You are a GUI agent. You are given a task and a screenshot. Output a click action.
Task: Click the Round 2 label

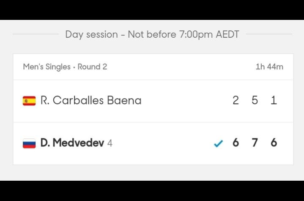(92, 67)
